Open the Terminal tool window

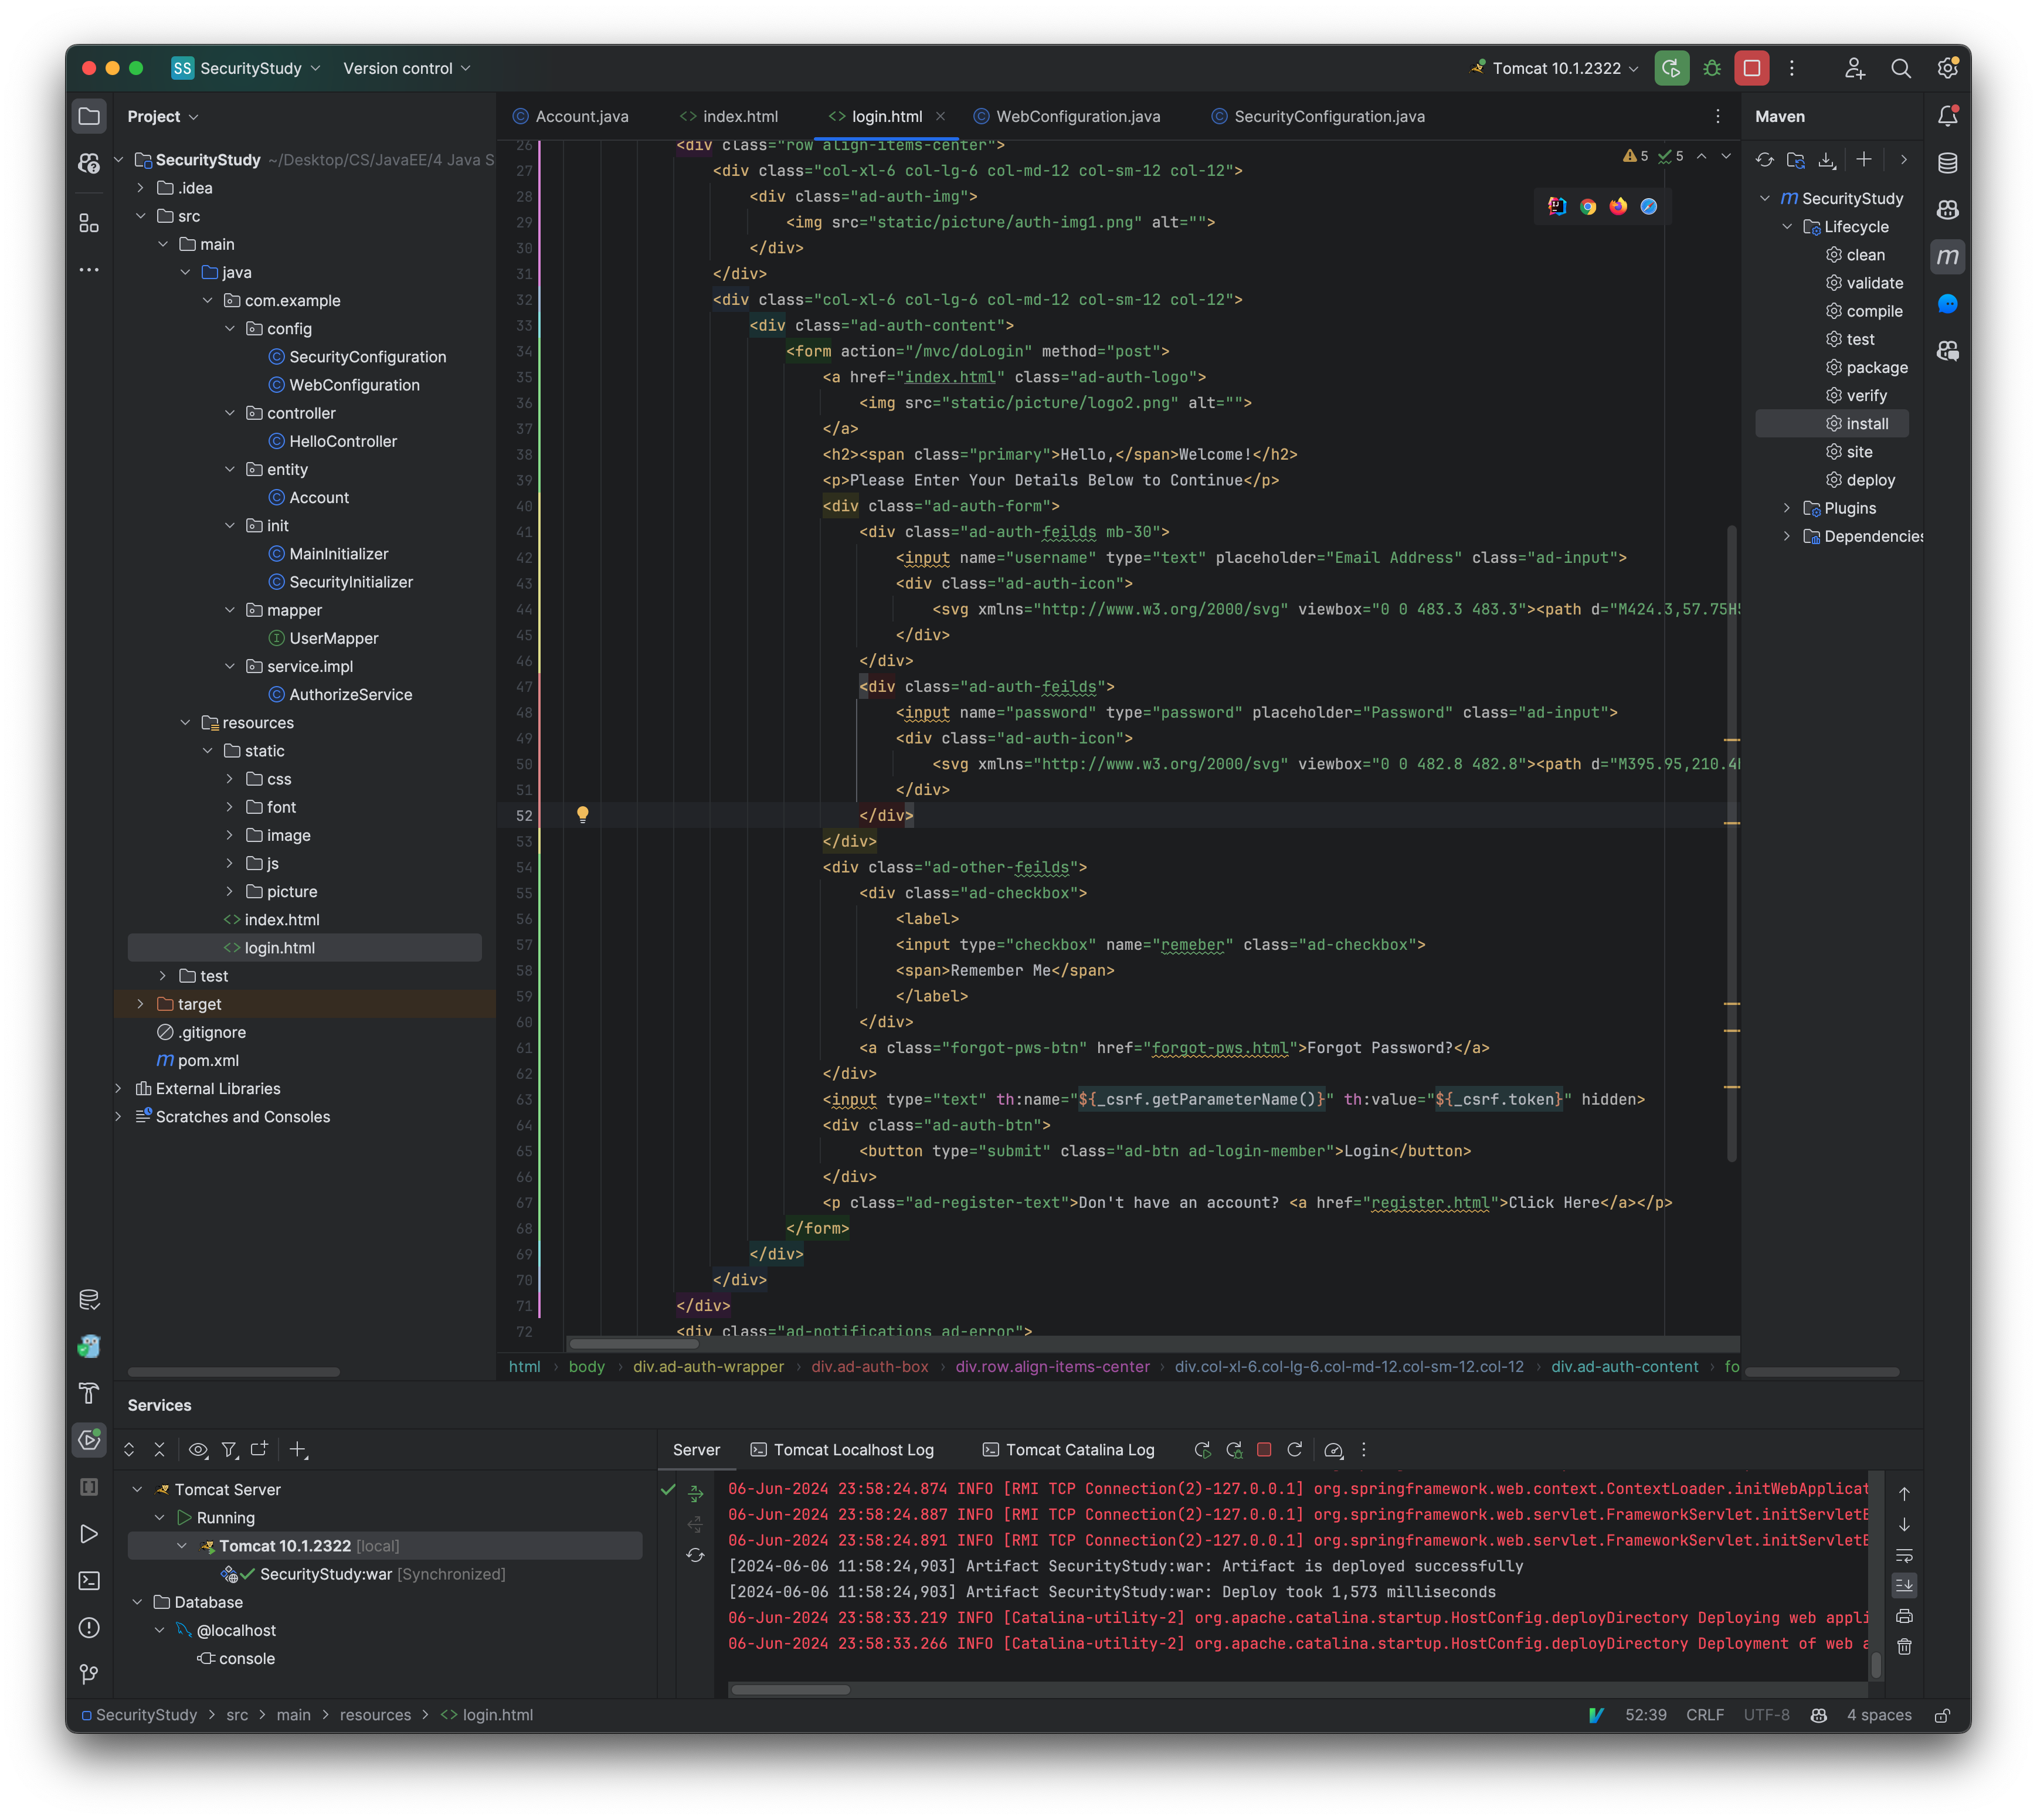(x=89, y=1580)
